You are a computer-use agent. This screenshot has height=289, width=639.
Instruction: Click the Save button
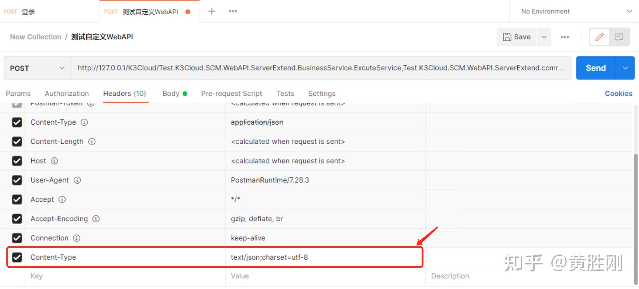[517, 37]
